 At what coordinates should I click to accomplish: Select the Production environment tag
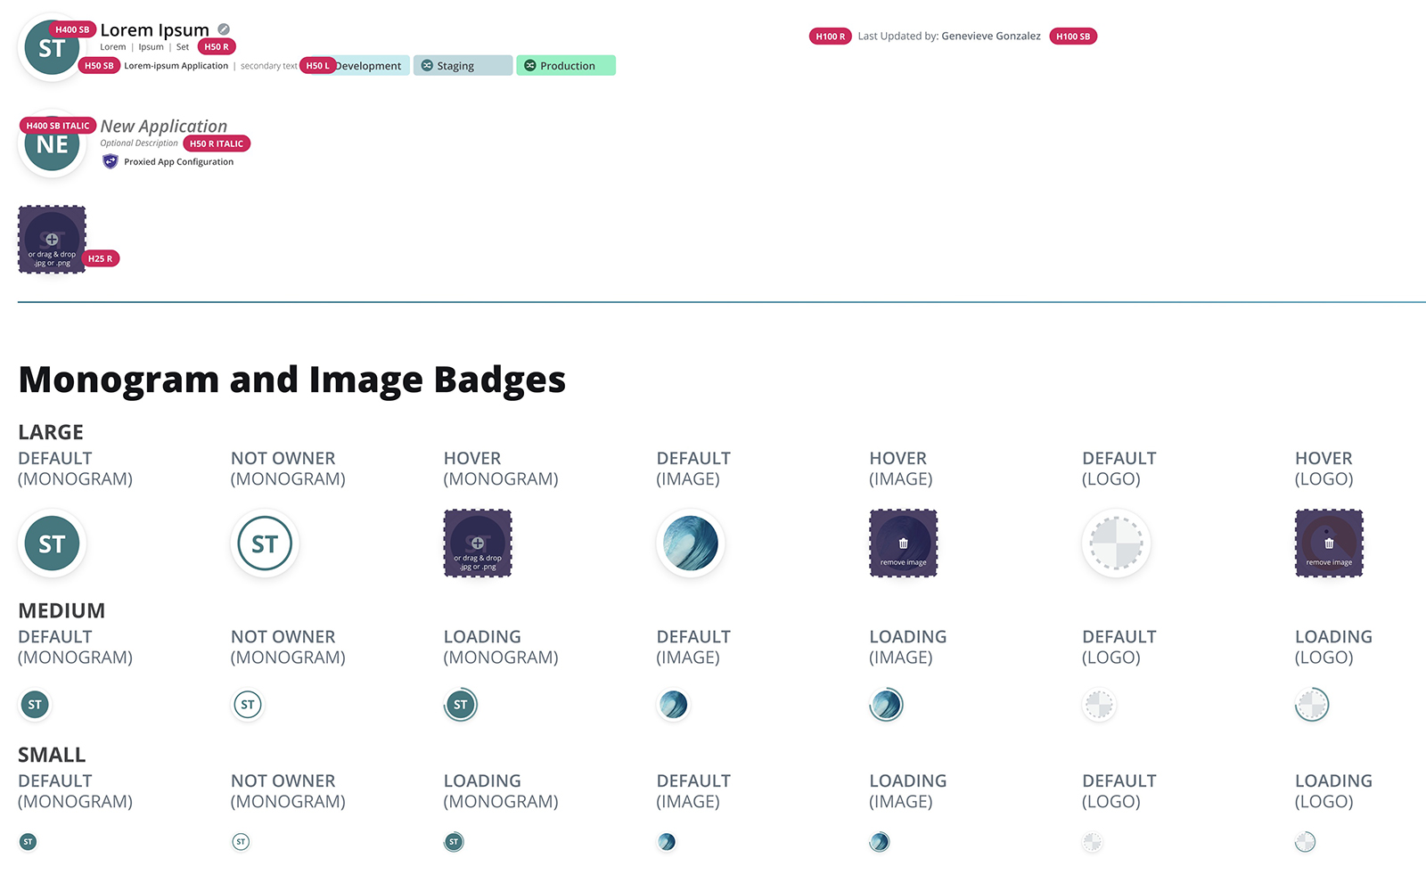click(566, 66)
